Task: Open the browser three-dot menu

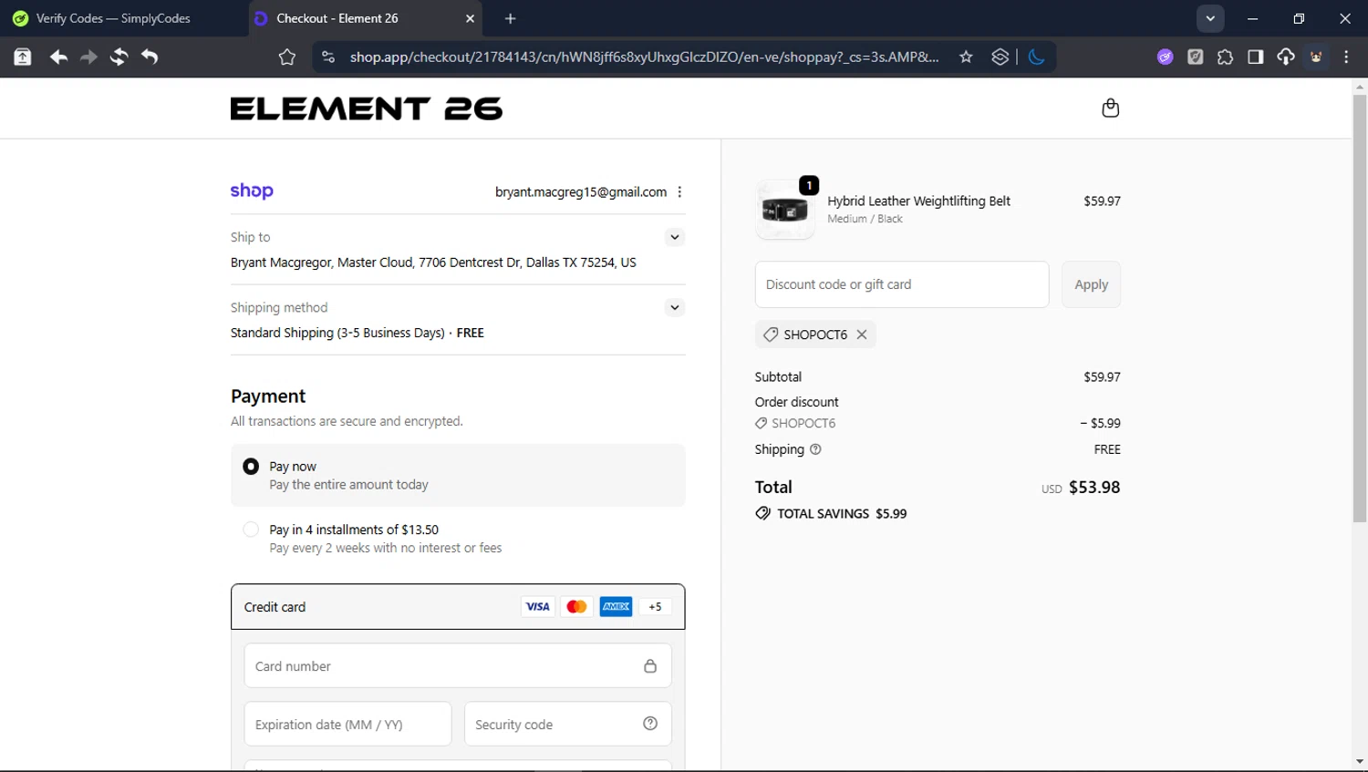Action: tap(1346, 57)
